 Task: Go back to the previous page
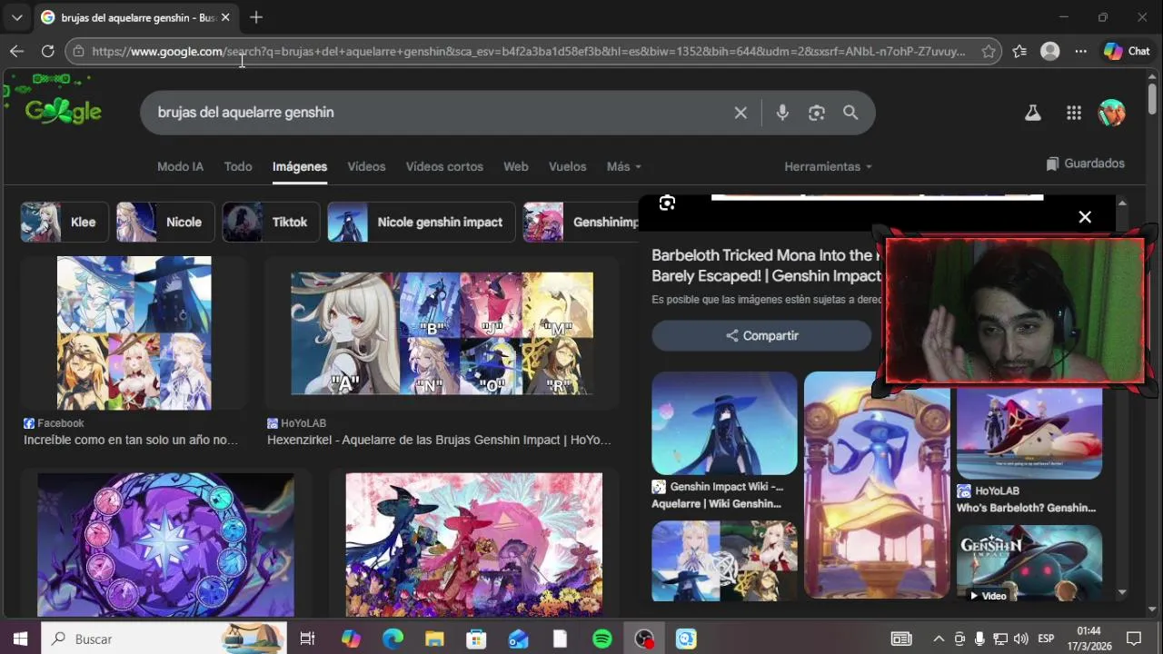point(16,52)
